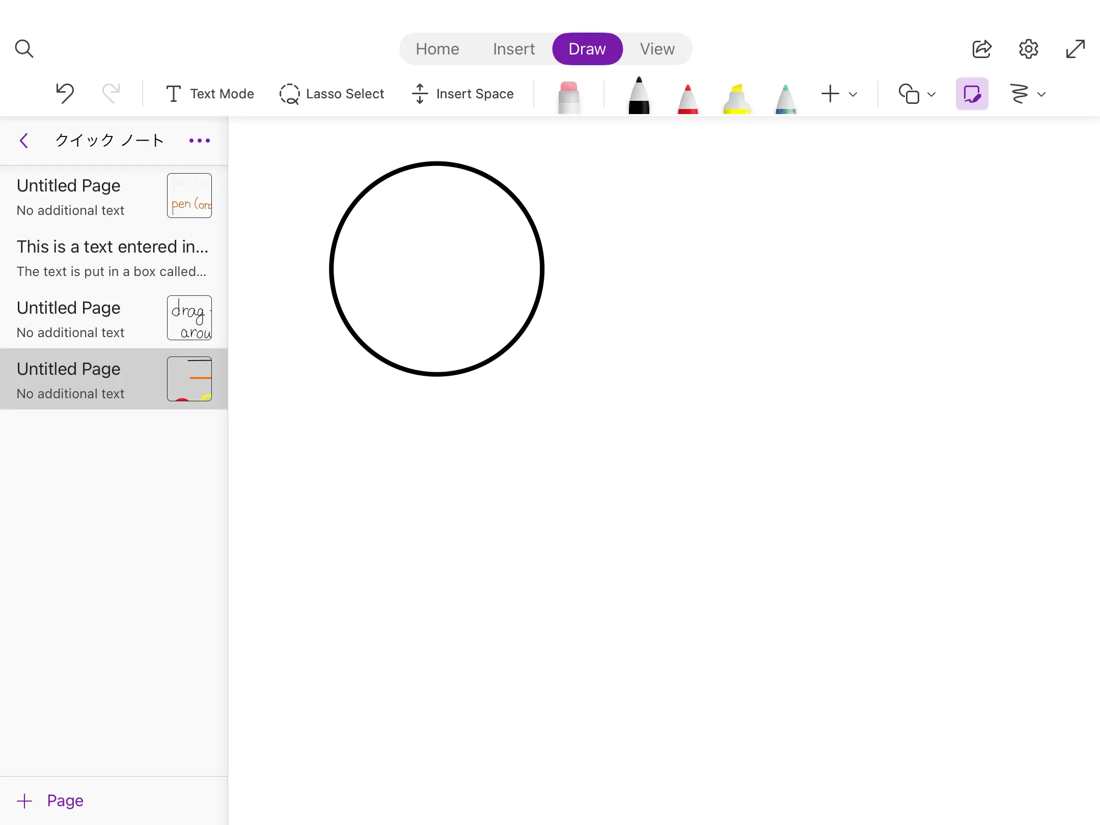Expand the add pen dropdown arrow
The height and width of the screenshot is (825, 1100).
(x=853, y=94)
